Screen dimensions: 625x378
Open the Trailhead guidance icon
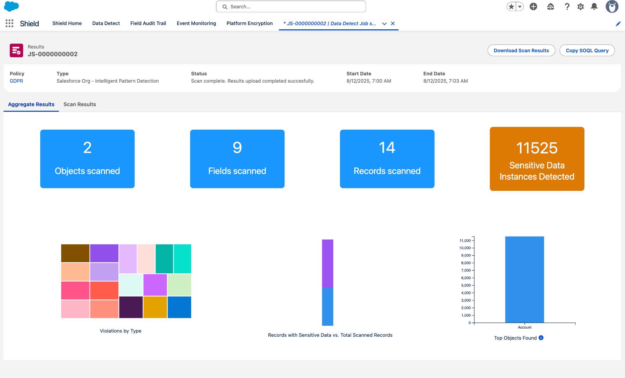550,6
